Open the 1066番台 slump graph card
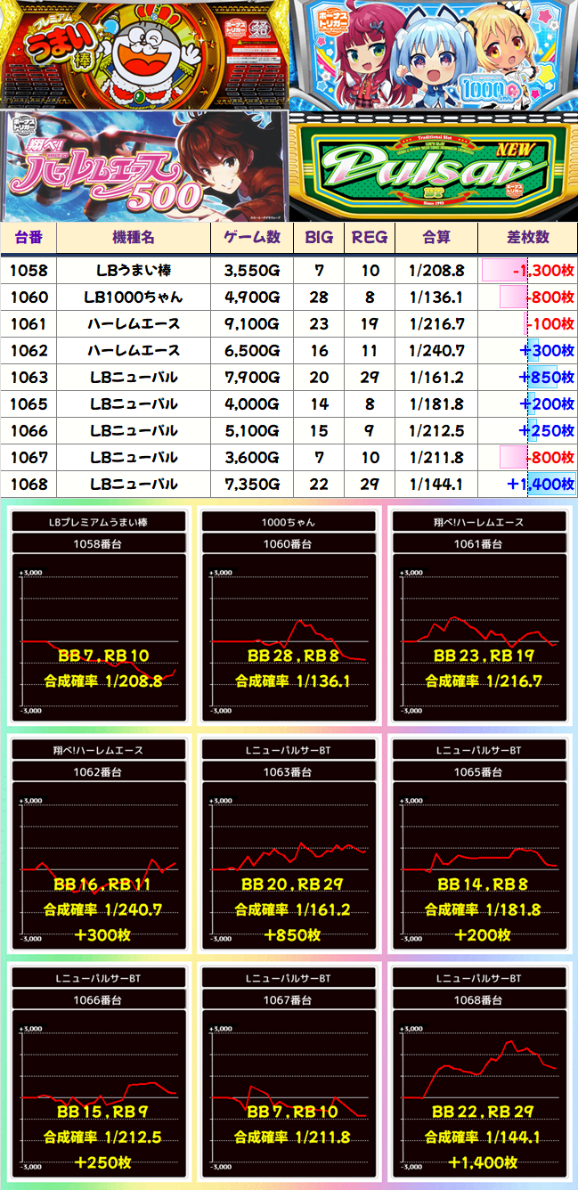The width and height of the screenshot is (578, 1190). click(98, 1072)
